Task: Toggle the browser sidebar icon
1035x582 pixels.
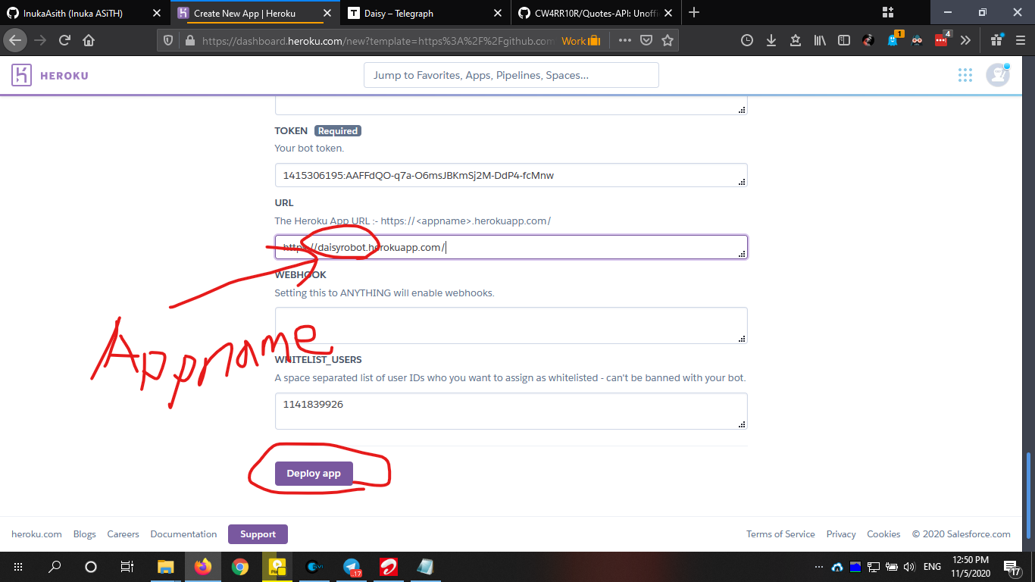Action: (x=844, y=41)
